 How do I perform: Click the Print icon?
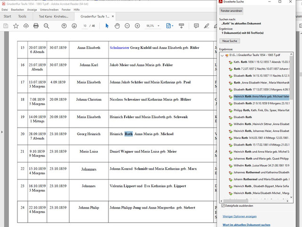pos(36,26)
